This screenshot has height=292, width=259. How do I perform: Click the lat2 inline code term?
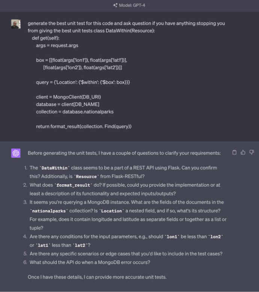point(80,245)
